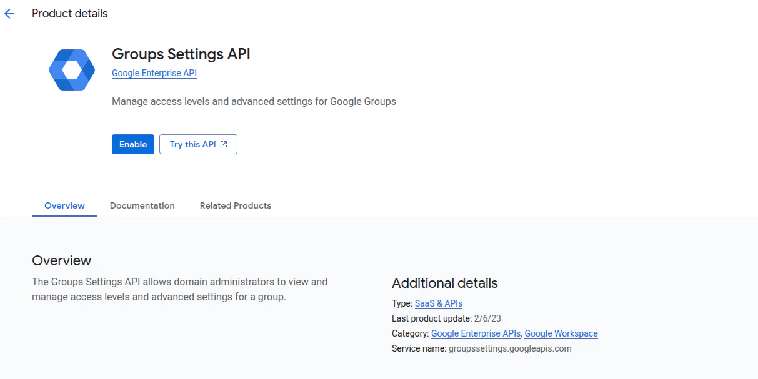This screenshot has height=379, width=758.
Task: Click the Additional details heading
Action: (x=444, y=283)
